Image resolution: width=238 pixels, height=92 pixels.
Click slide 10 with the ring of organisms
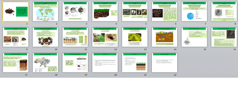pyautogui.click(x=45, y=37)
